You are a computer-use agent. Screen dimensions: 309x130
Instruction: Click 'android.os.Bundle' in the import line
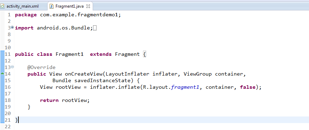64,28
